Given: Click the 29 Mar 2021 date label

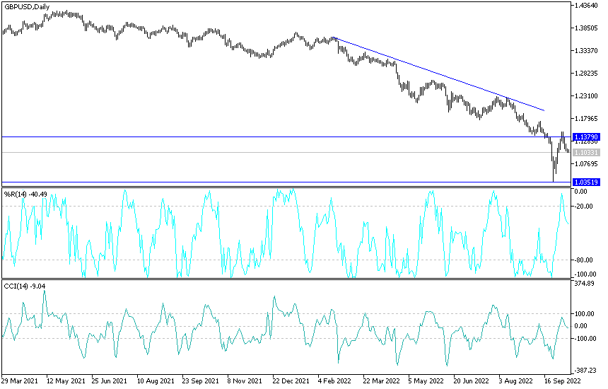Looking at the screenshot, I should pos(20,381).
